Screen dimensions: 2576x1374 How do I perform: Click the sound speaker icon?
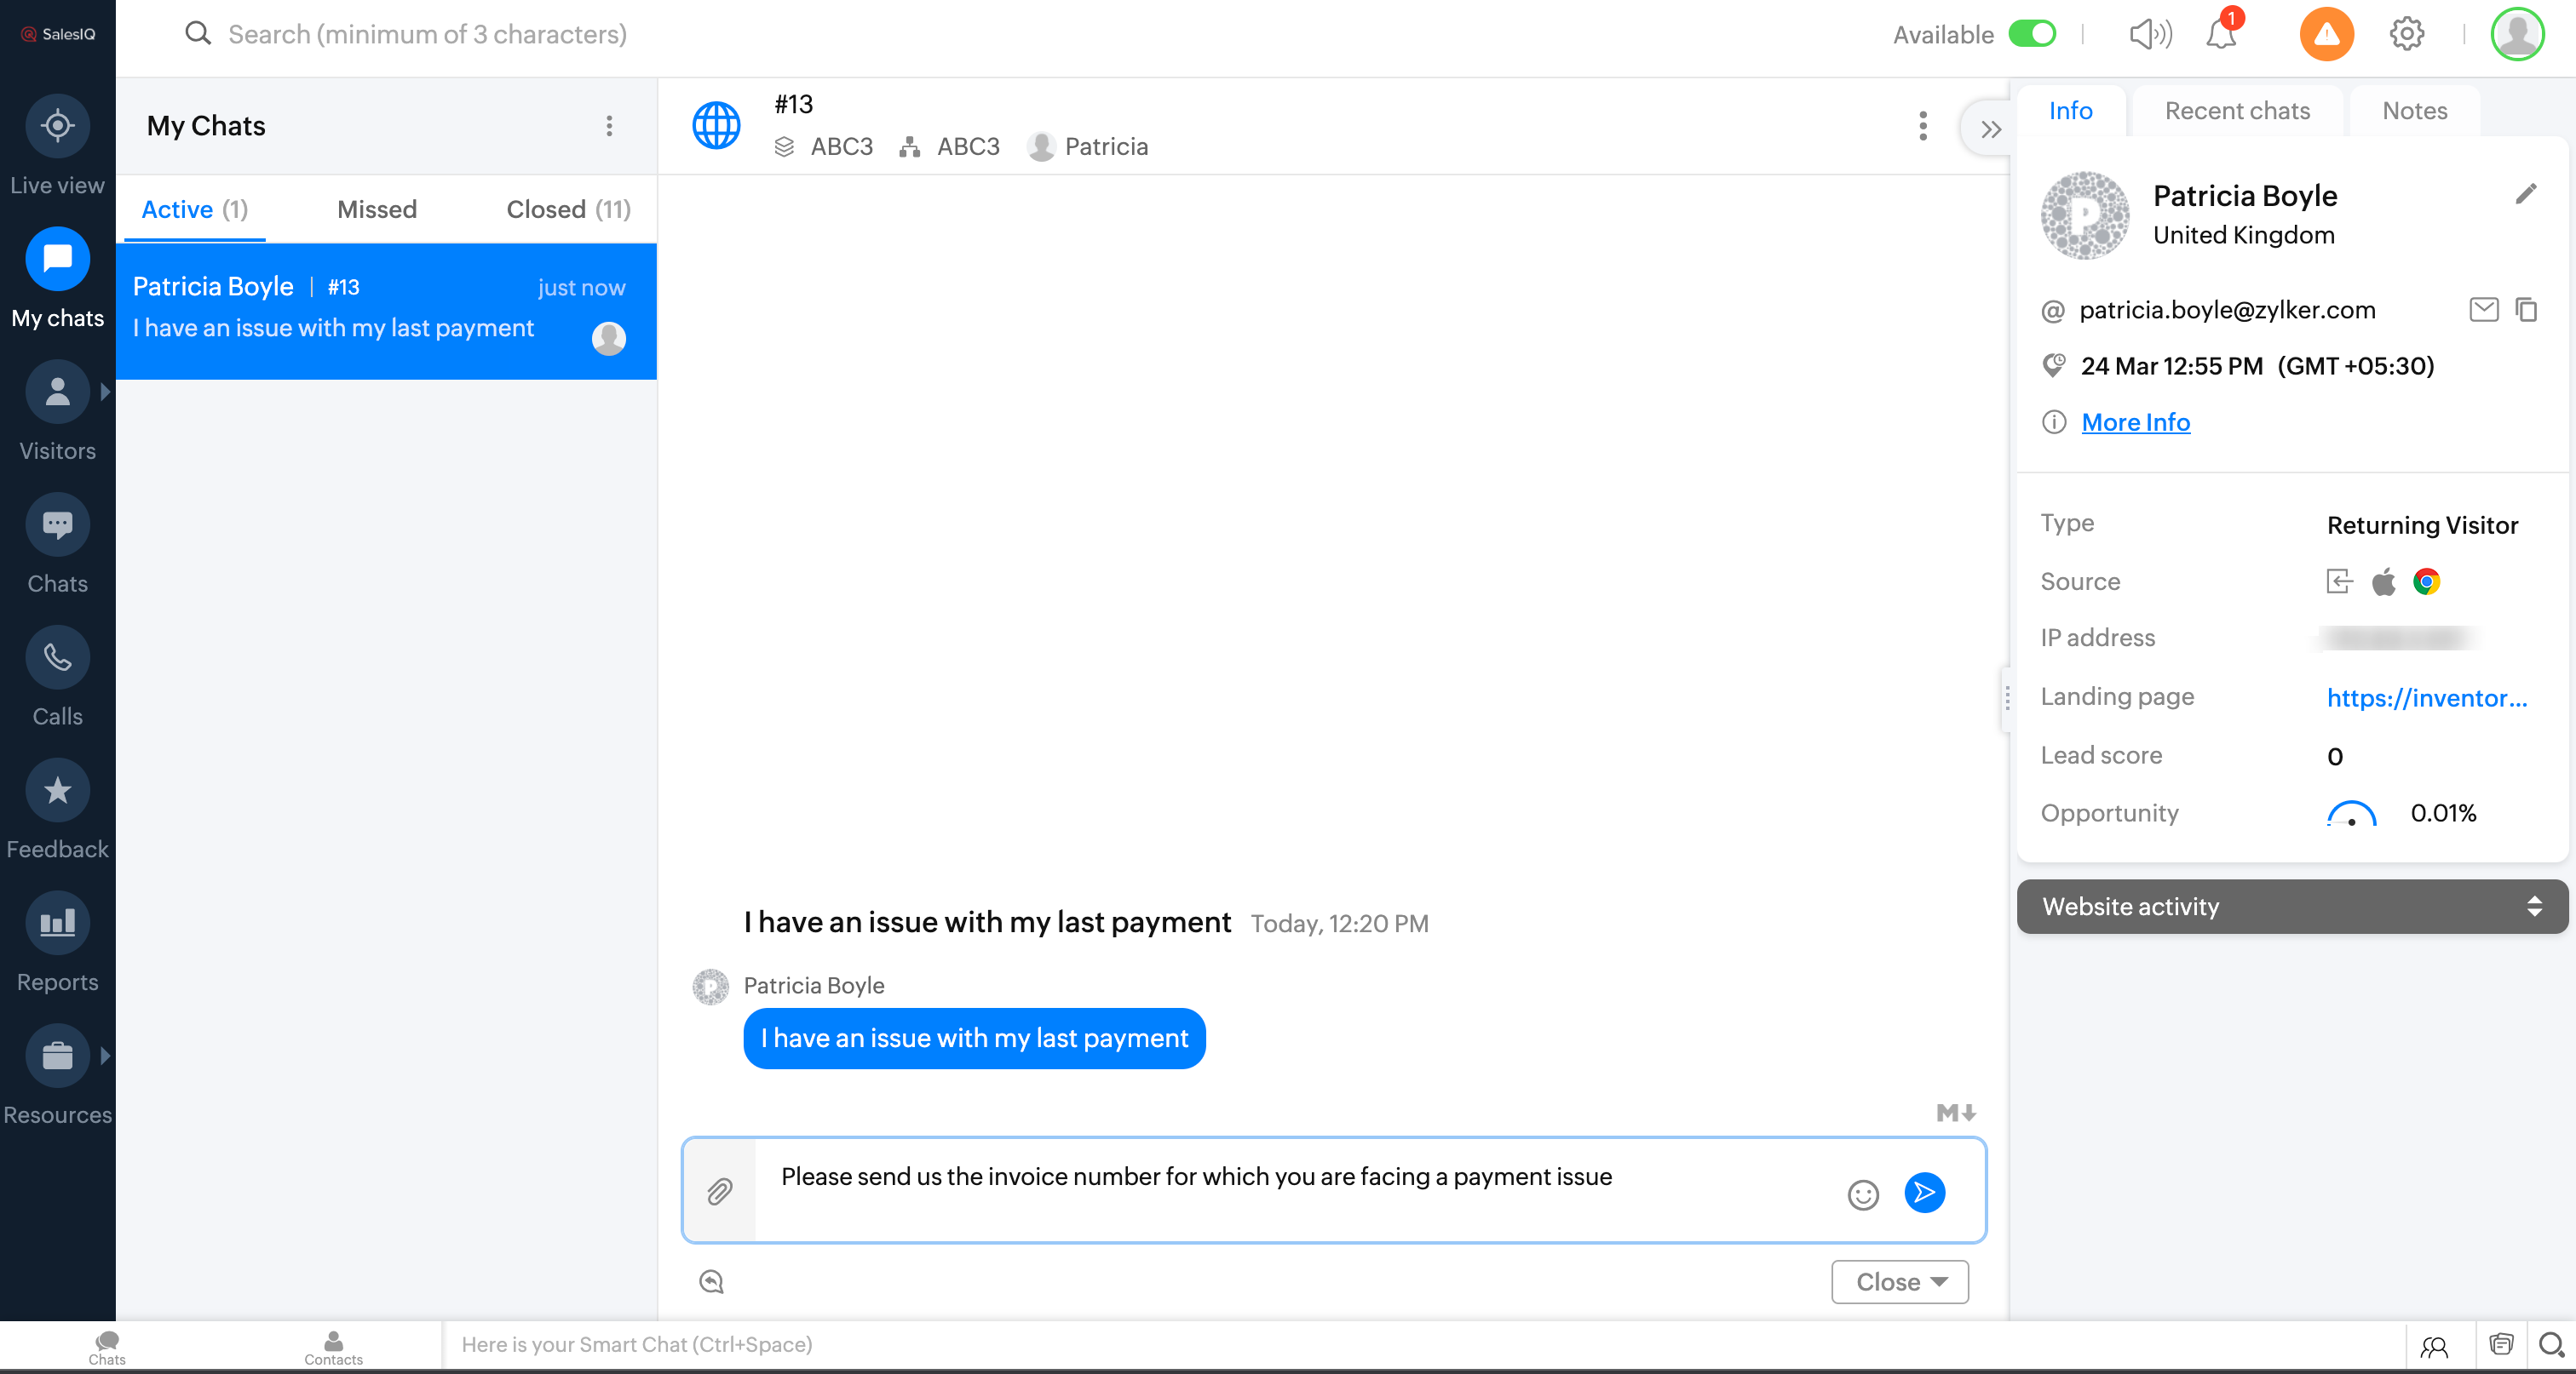point(2149,35)
